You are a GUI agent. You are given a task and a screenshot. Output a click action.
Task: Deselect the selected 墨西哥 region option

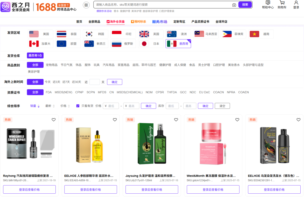point(178,44)
